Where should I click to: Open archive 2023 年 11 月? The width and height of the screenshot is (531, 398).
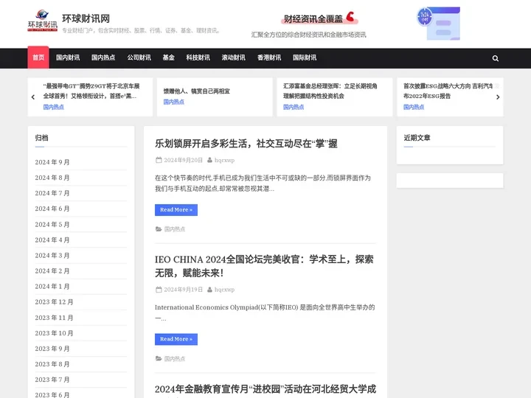click(54, 318)
